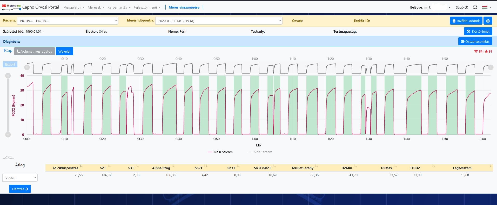Click the left handle of overview range selector
Screen dimensions: 497x205
pos(27,67)
